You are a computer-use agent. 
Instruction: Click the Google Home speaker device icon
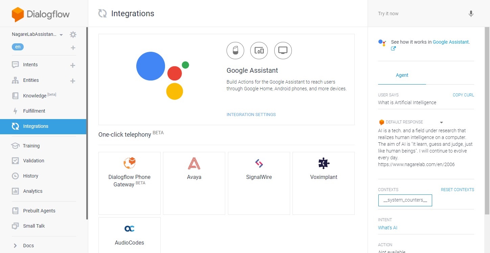(x=235, y=51)
